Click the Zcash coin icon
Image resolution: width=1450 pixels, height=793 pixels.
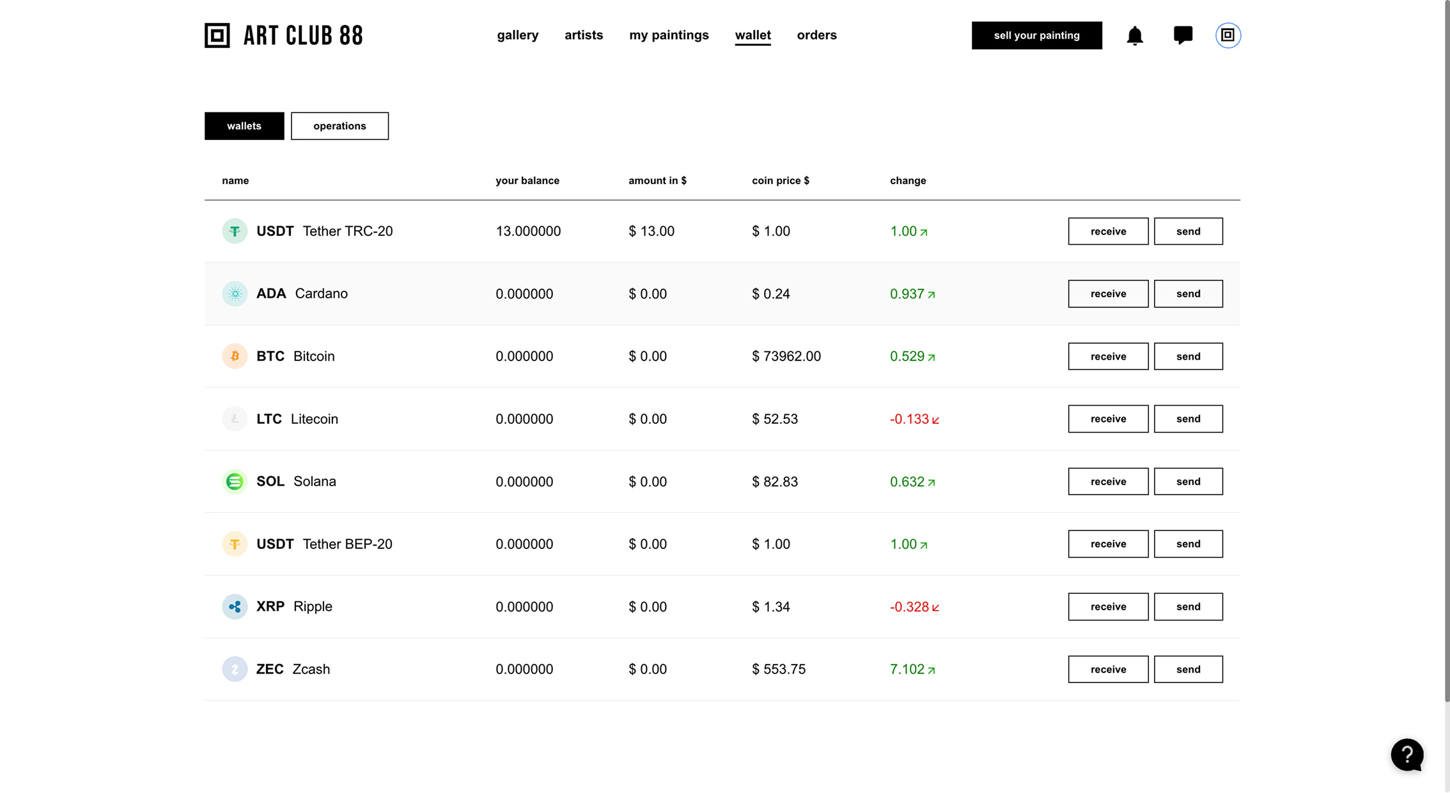tap(235, 669)
